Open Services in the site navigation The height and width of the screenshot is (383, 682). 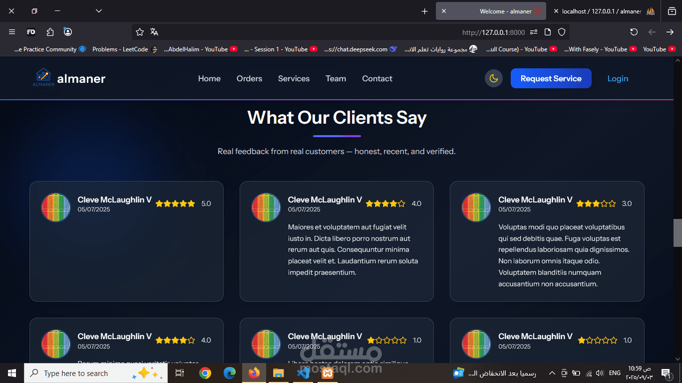tap(294, 79)
